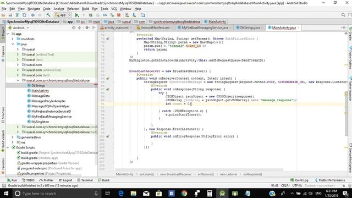Click the Make Project hammer icon

[48, 15]
